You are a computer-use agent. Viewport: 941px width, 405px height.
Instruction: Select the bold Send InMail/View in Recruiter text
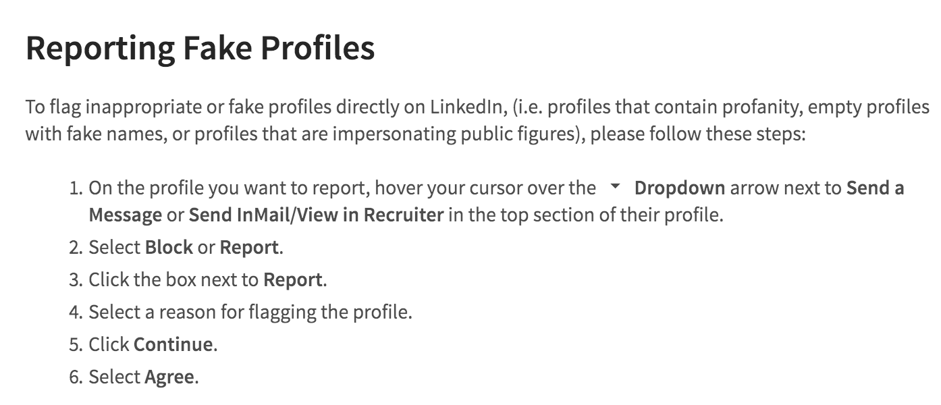pos(316,215)
